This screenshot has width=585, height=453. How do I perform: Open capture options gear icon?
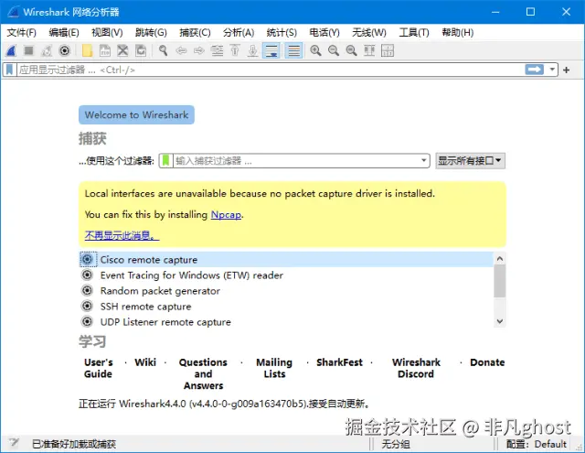pyautogui.click(x=65, y=50)
